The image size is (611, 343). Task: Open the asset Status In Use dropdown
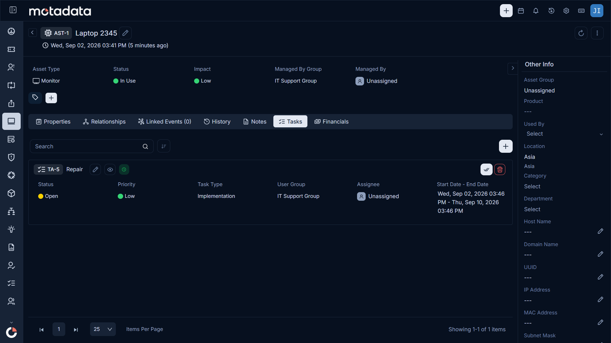coord(124,81)
